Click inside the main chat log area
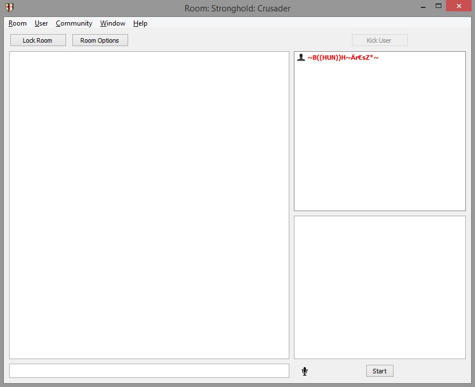Screen dimensions: 475x387 [149, 205]
